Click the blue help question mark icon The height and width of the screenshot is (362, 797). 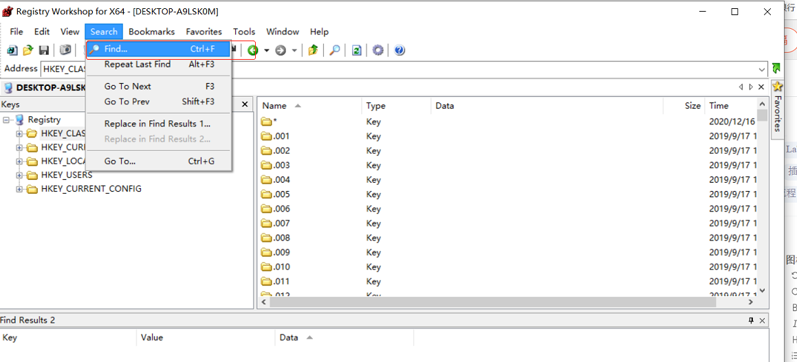400,50
